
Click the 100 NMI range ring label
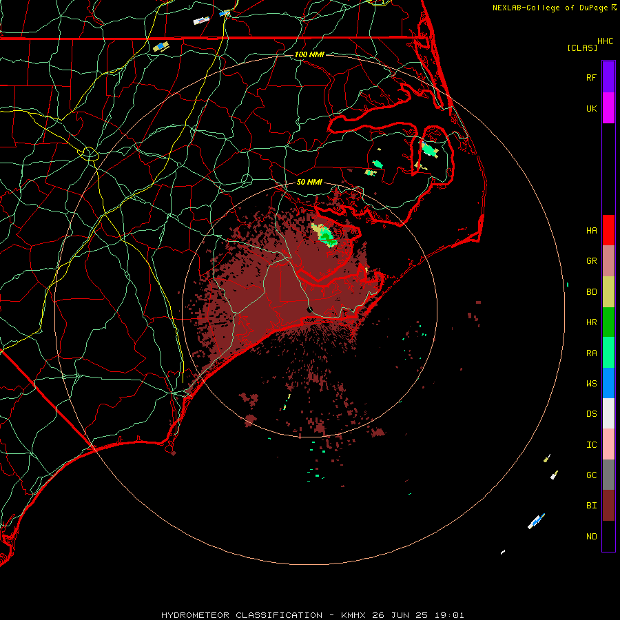(309, 54)
